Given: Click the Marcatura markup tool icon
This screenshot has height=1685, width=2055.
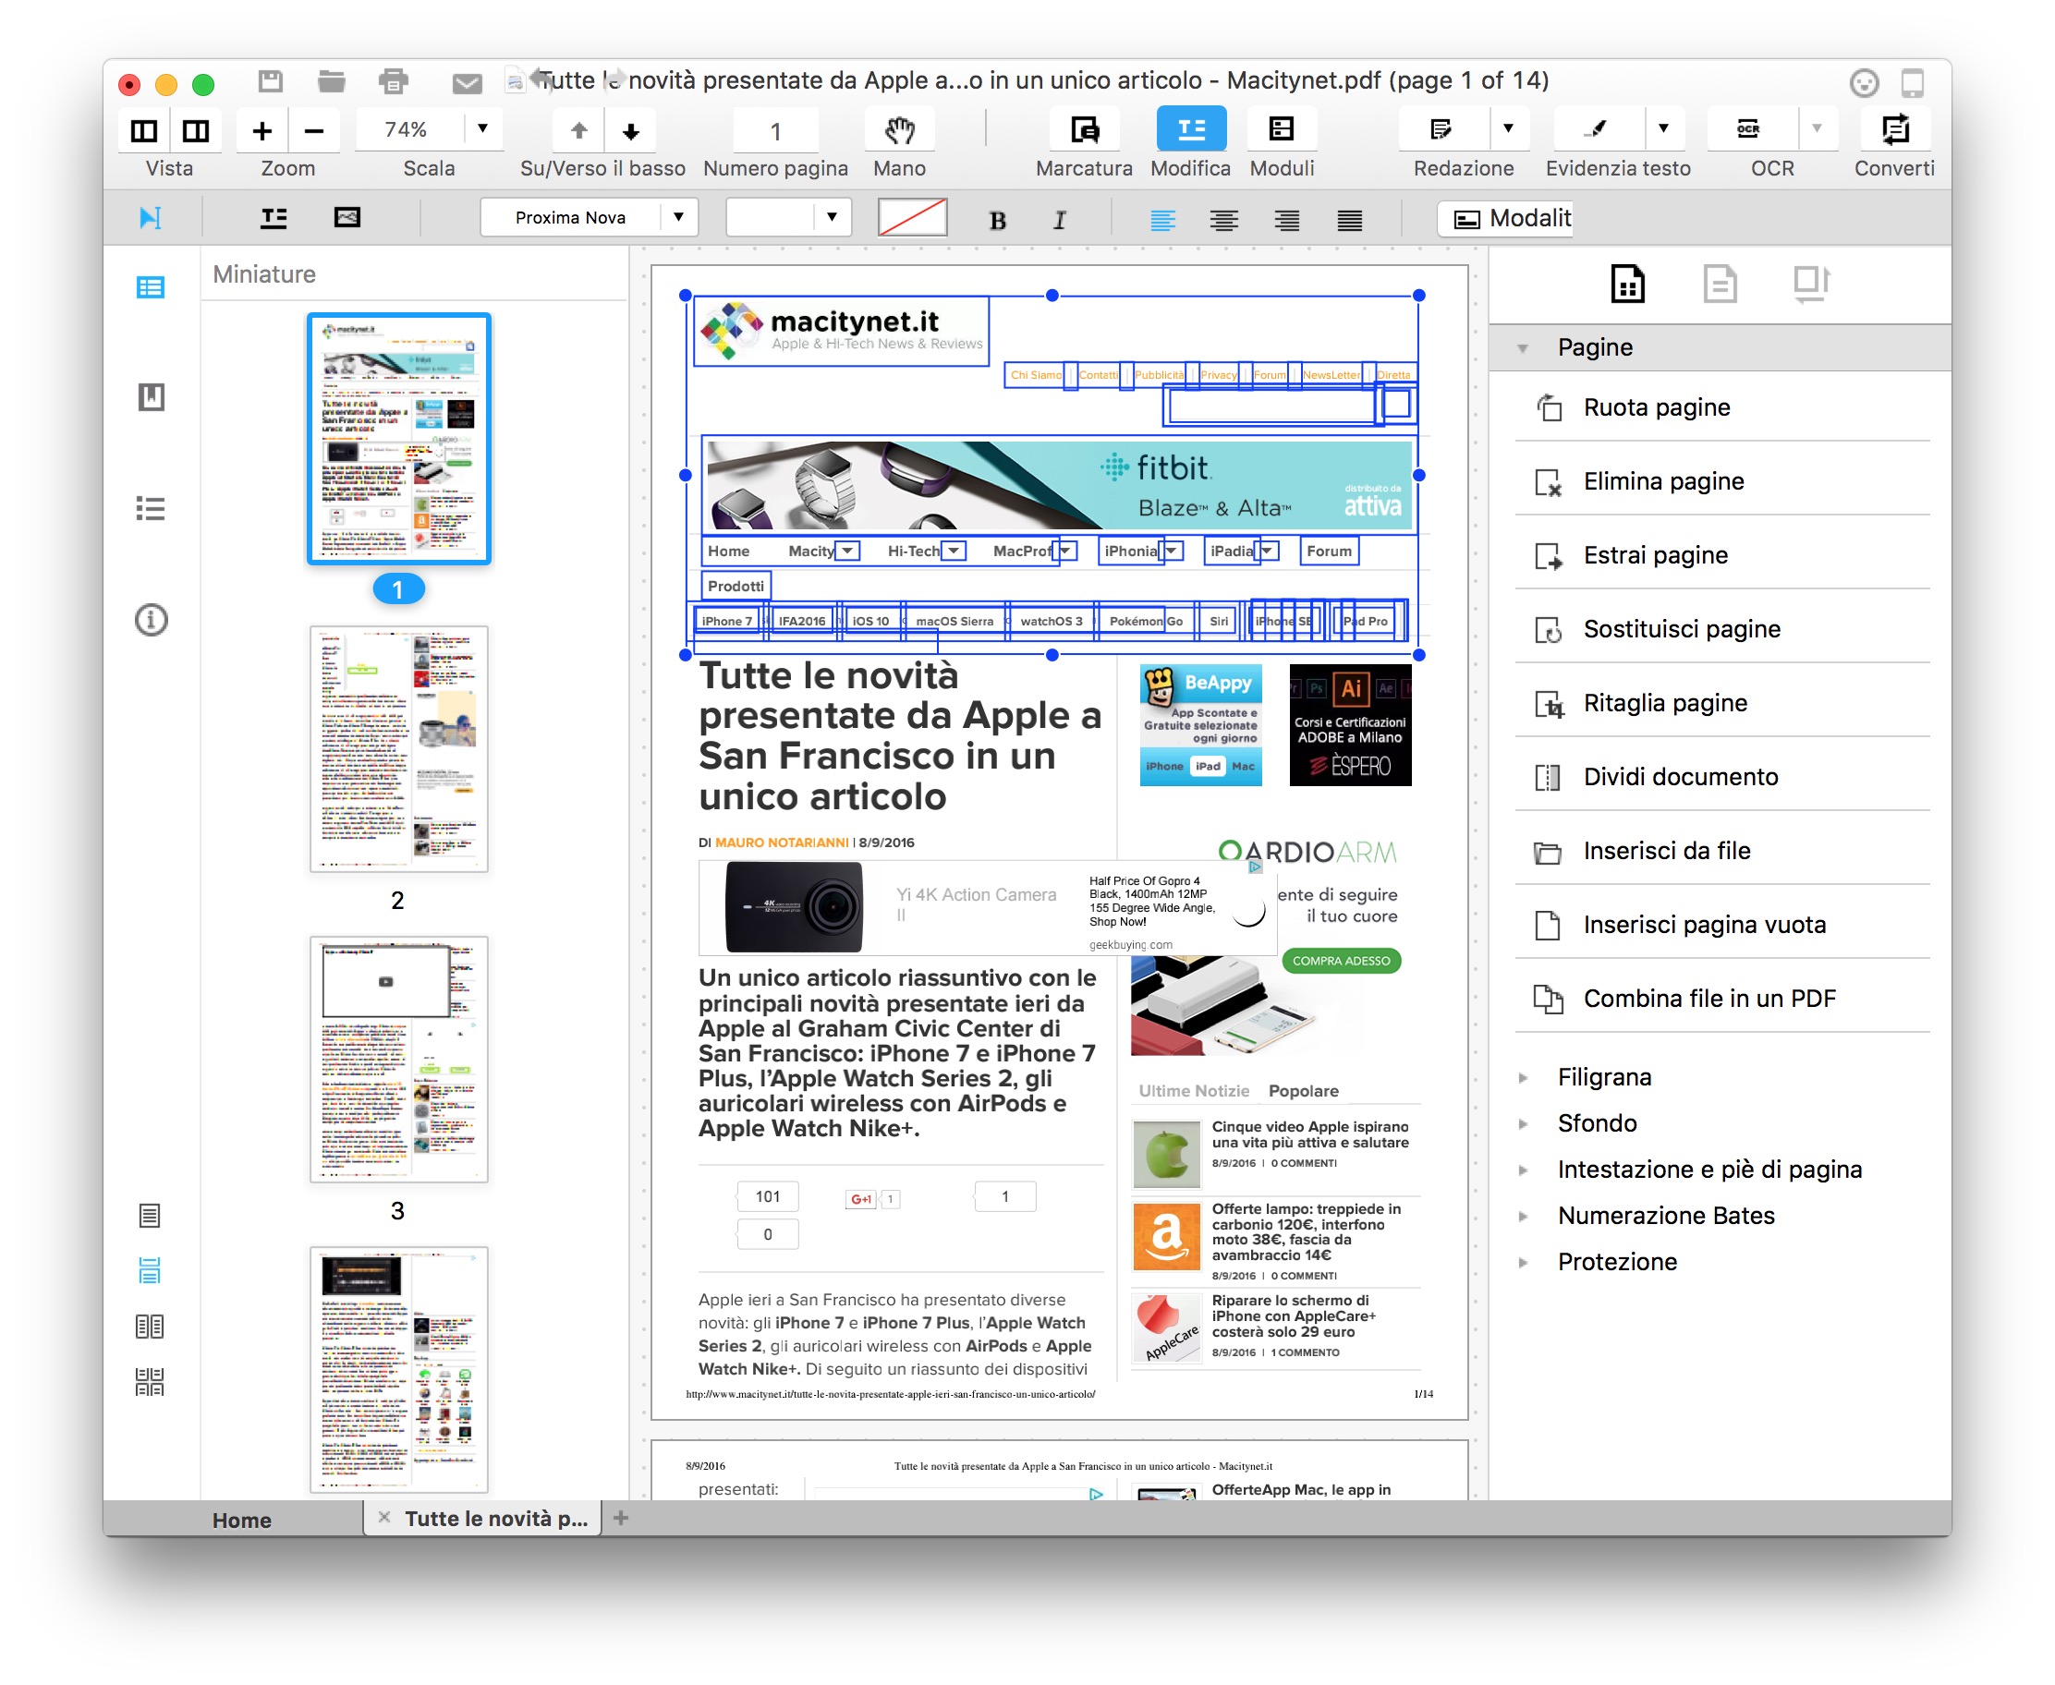Looking at the screenshot, I should point(1083,130).
